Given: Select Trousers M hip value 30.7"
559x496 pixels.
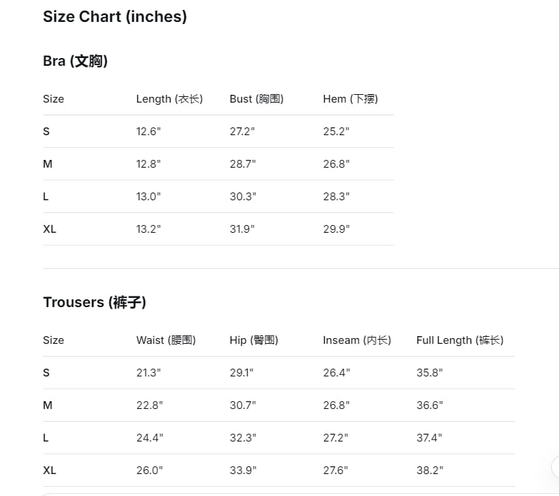Looking at the screenshot, I should (243, 405).
